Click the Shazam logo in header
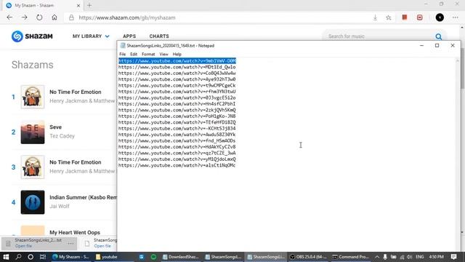 coord(32,36)
